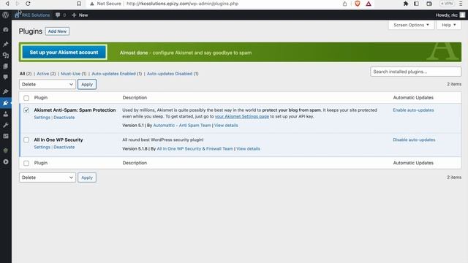Go back with browser back arrow
Viewport: 468px width, 263px height.
click(x=7, y=4)
